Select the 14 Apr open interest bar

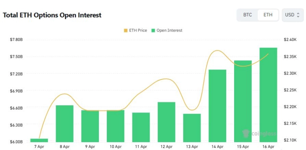(x=217, y=106)
